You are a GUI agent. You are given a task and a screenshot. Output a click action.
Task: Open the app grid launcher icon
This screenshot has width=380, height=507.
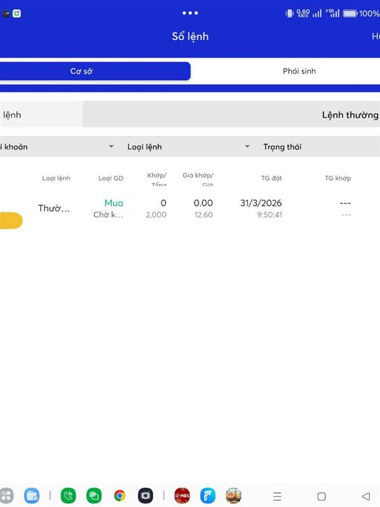(6, 496)
